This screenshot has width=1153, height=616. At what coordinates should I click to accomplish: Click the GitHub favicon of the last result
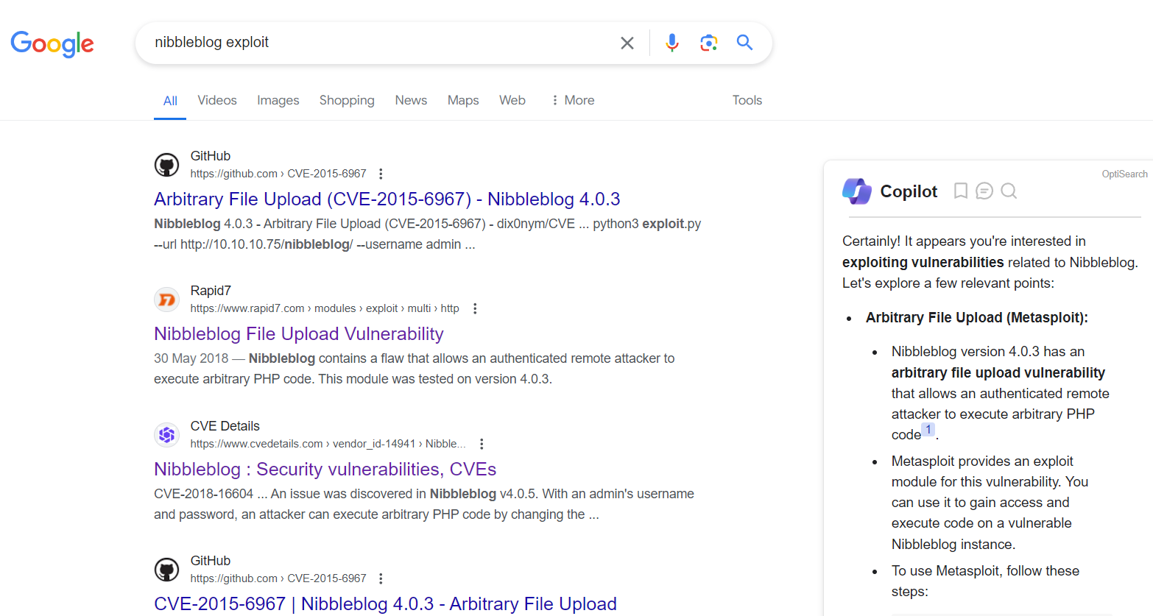coord(166,570)
